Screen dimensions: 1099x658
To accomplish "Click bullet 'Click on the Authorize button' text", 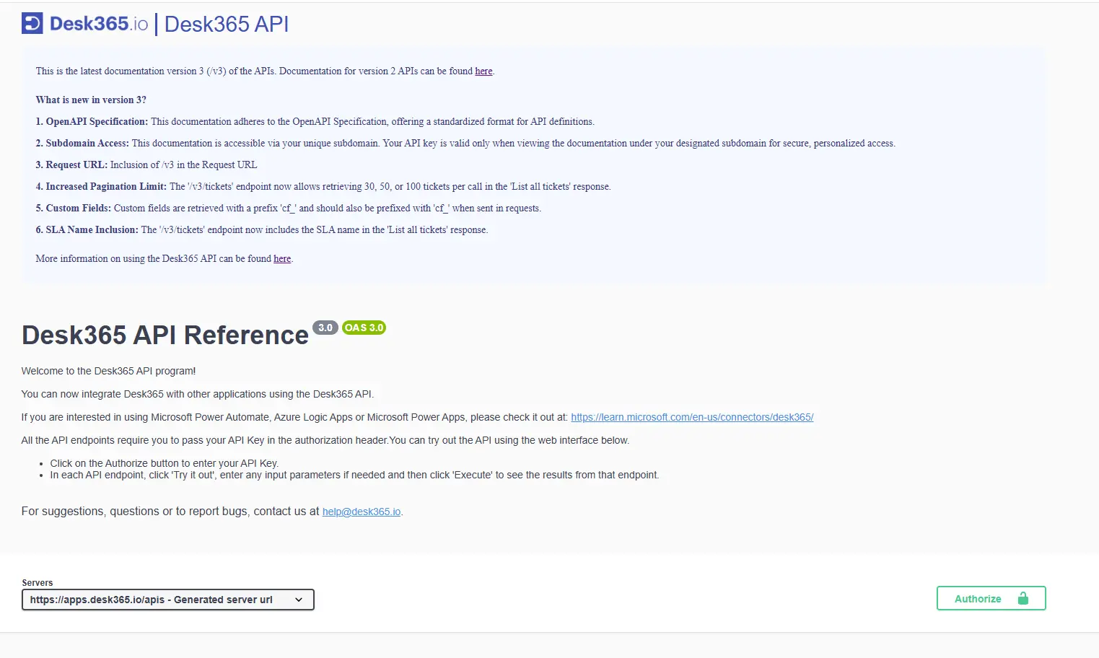I will 165,463.
